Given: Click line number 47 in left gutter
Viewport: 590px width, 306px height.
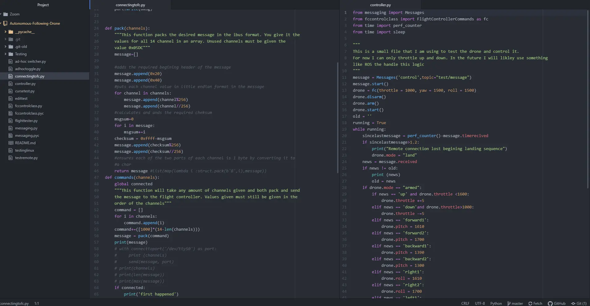Looking at the screenshot, I should (x=96, y=177).
